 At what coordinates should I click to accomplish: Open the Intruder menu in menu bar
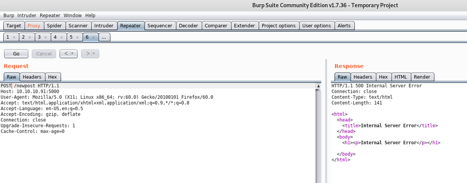pos(27,15)
